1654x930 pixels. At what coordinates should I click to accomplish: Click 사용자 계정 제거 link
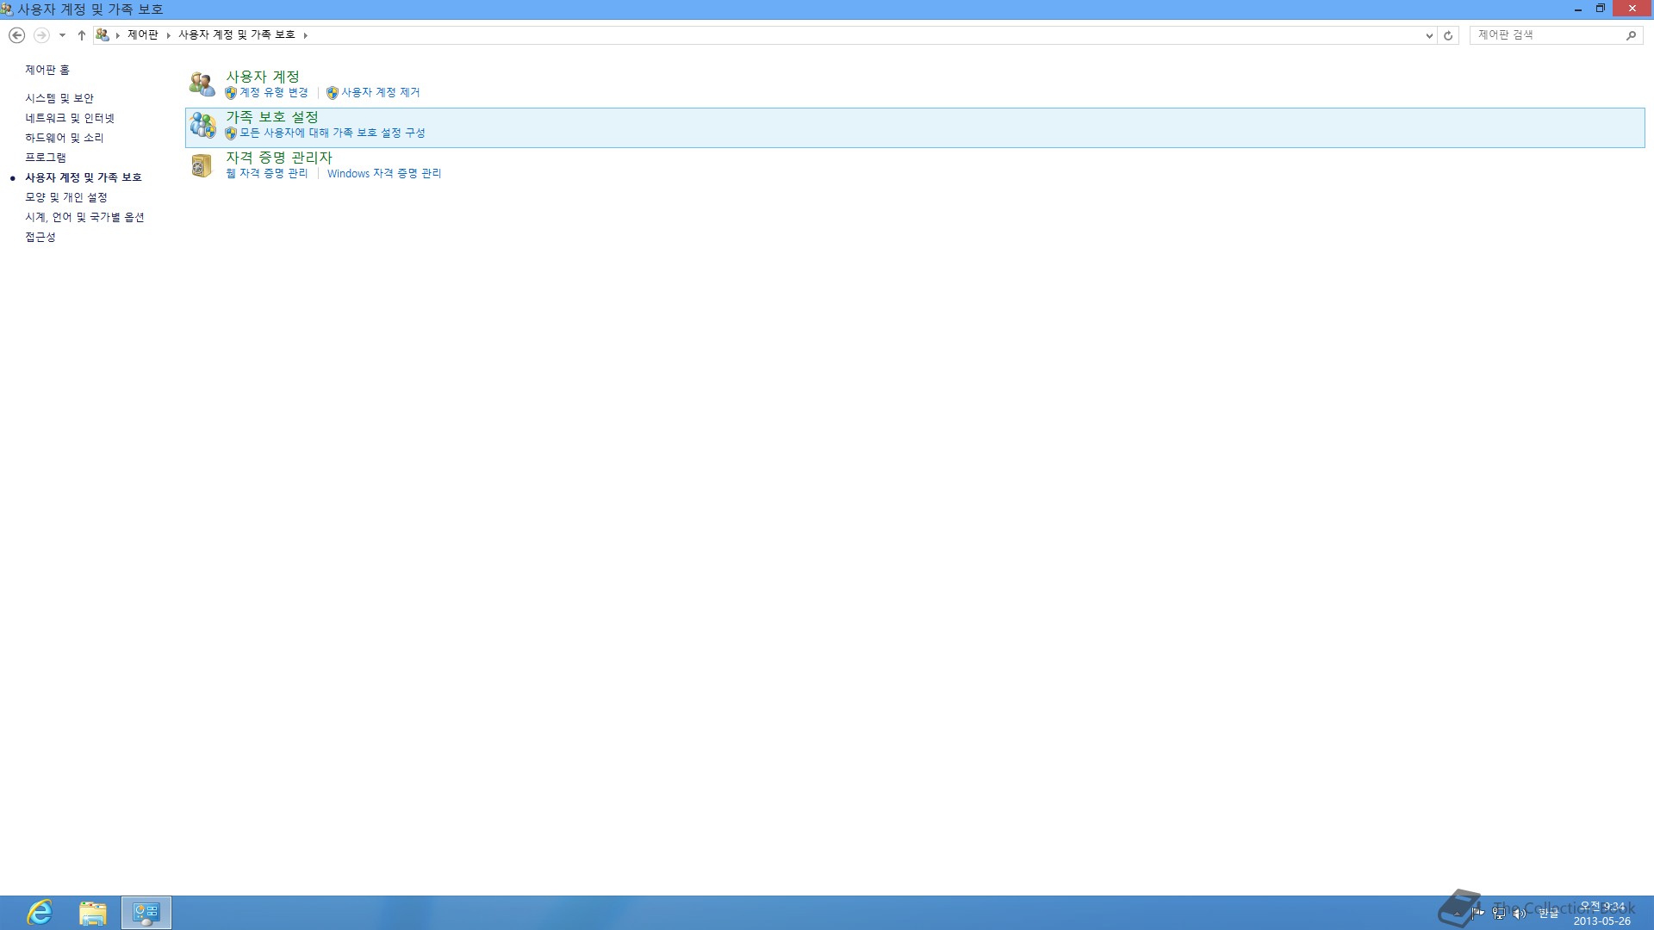coord(381,92)
